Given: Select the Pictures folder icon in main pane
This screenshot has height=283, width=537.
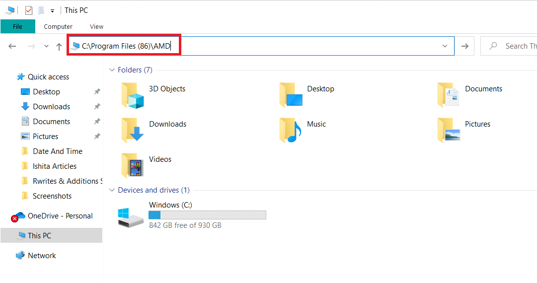Looking at the screenshot, I should [449, 130].
